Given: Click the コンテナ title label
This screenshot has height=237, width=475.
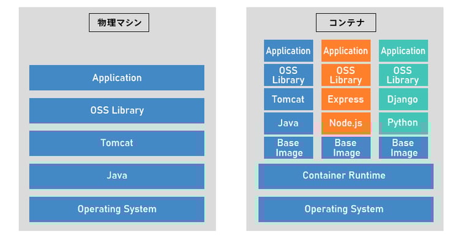Looking at the screenshot, I should click(346, 23).
